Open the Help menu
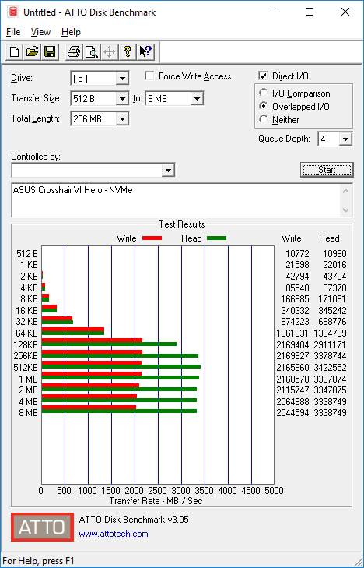The image size is (364, 568). pos(71,32)
